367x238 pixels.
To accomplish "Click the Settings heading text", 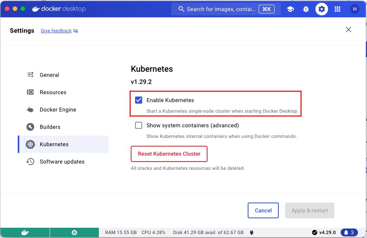I will 22,31.
